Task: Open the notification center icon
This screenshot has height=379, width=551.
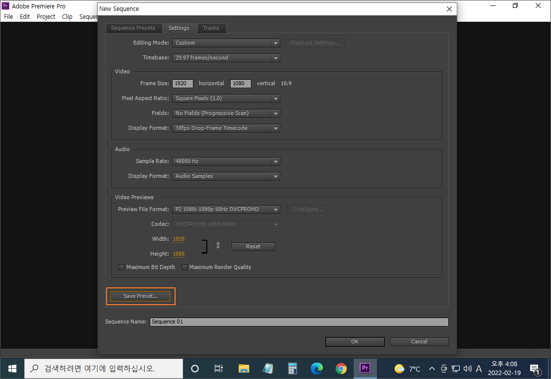Action: point(536,369)
